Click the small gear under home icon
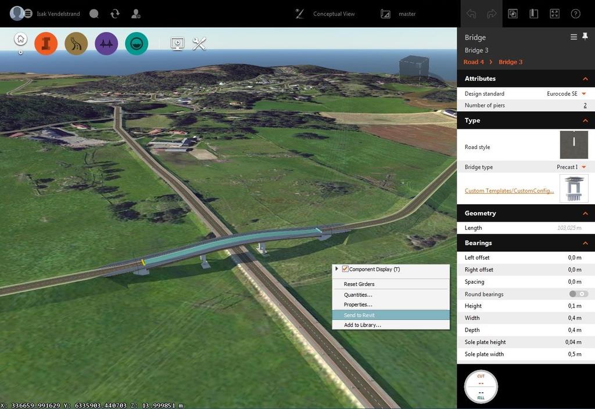 20,52
